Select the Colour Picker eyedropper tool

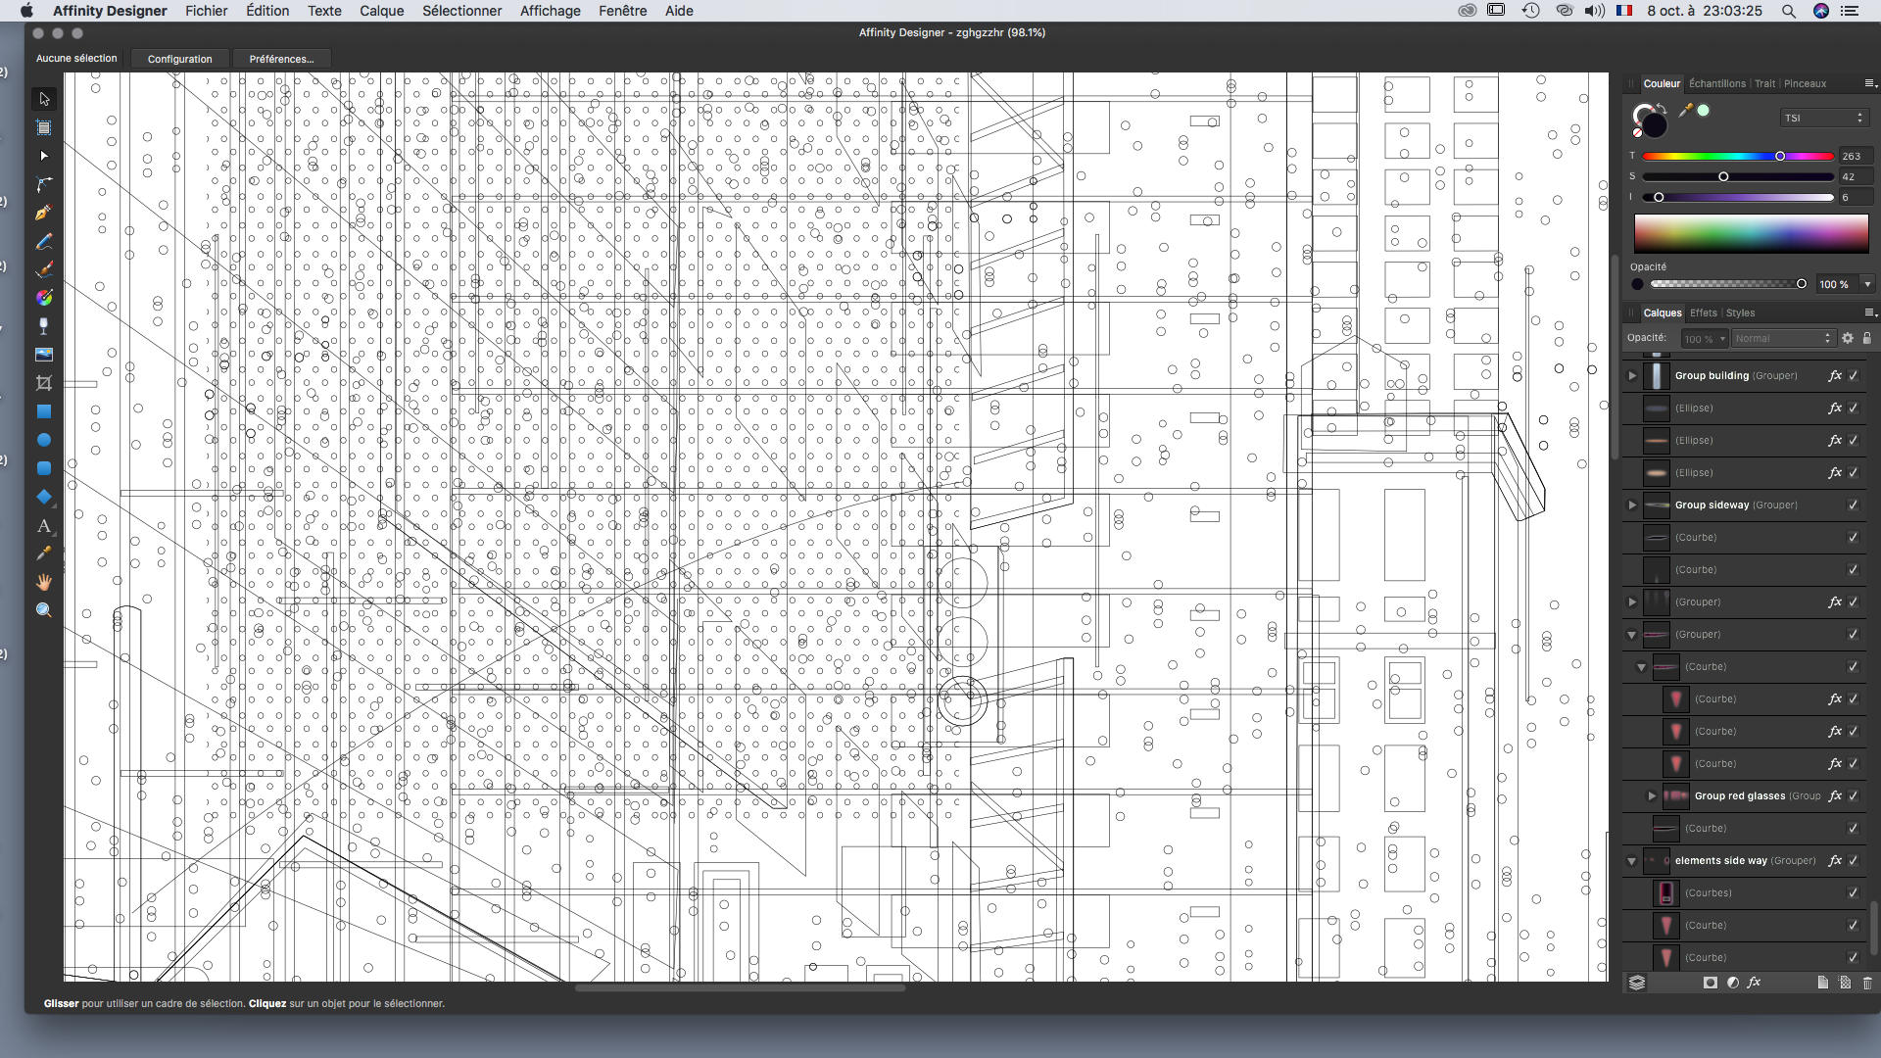(44, 553)
